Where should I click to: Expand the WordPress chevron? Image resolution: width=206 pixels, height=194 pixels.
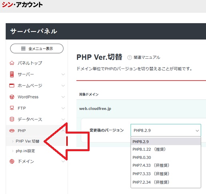(63, 97)
